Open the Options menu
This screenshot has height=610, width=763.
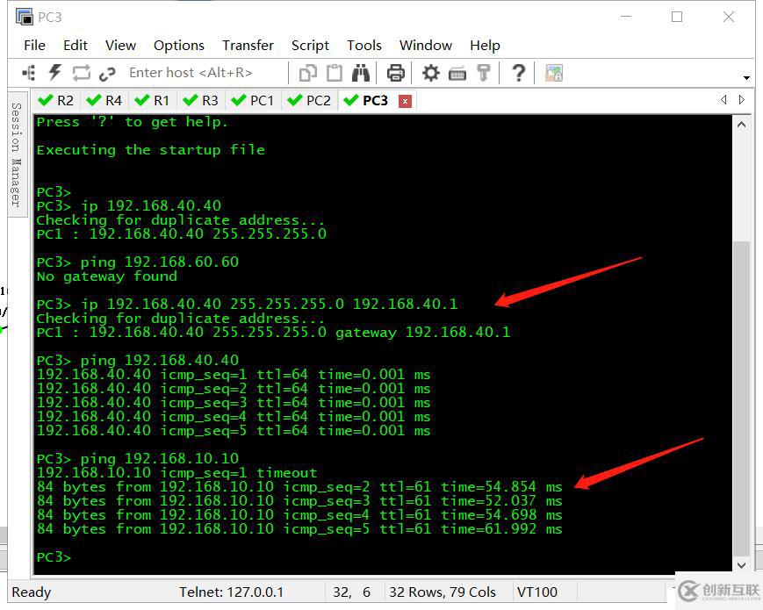pos(179,46)
